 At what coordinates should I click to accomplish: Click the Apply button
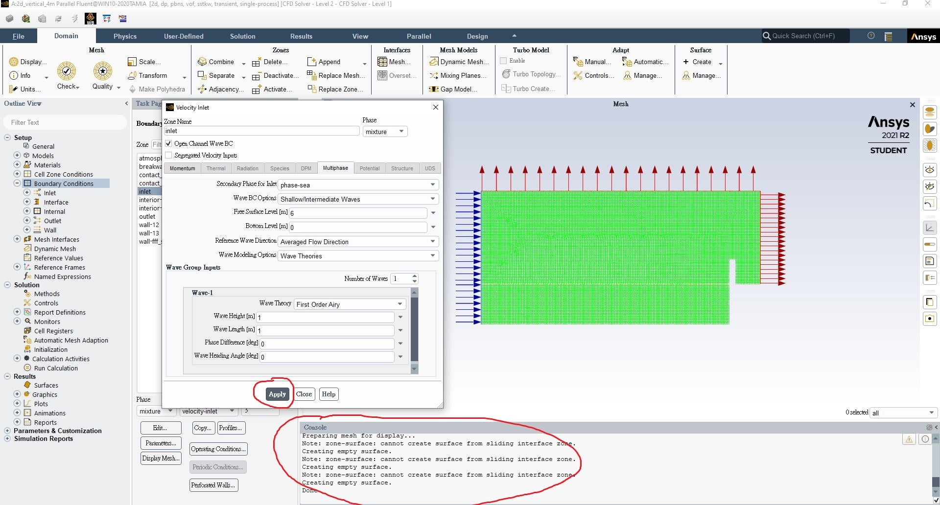click(x=277, y=394)
